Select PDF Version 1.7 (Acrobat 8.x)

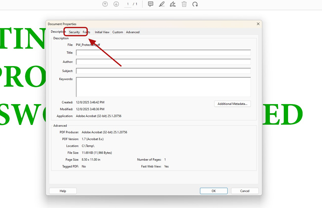[x=93, y=139]
